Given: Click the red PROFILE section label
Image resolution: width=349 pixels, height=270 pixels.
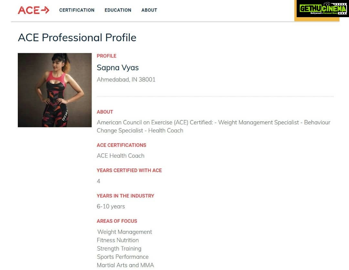Looking at the screenshot, I should click(106, 56).
